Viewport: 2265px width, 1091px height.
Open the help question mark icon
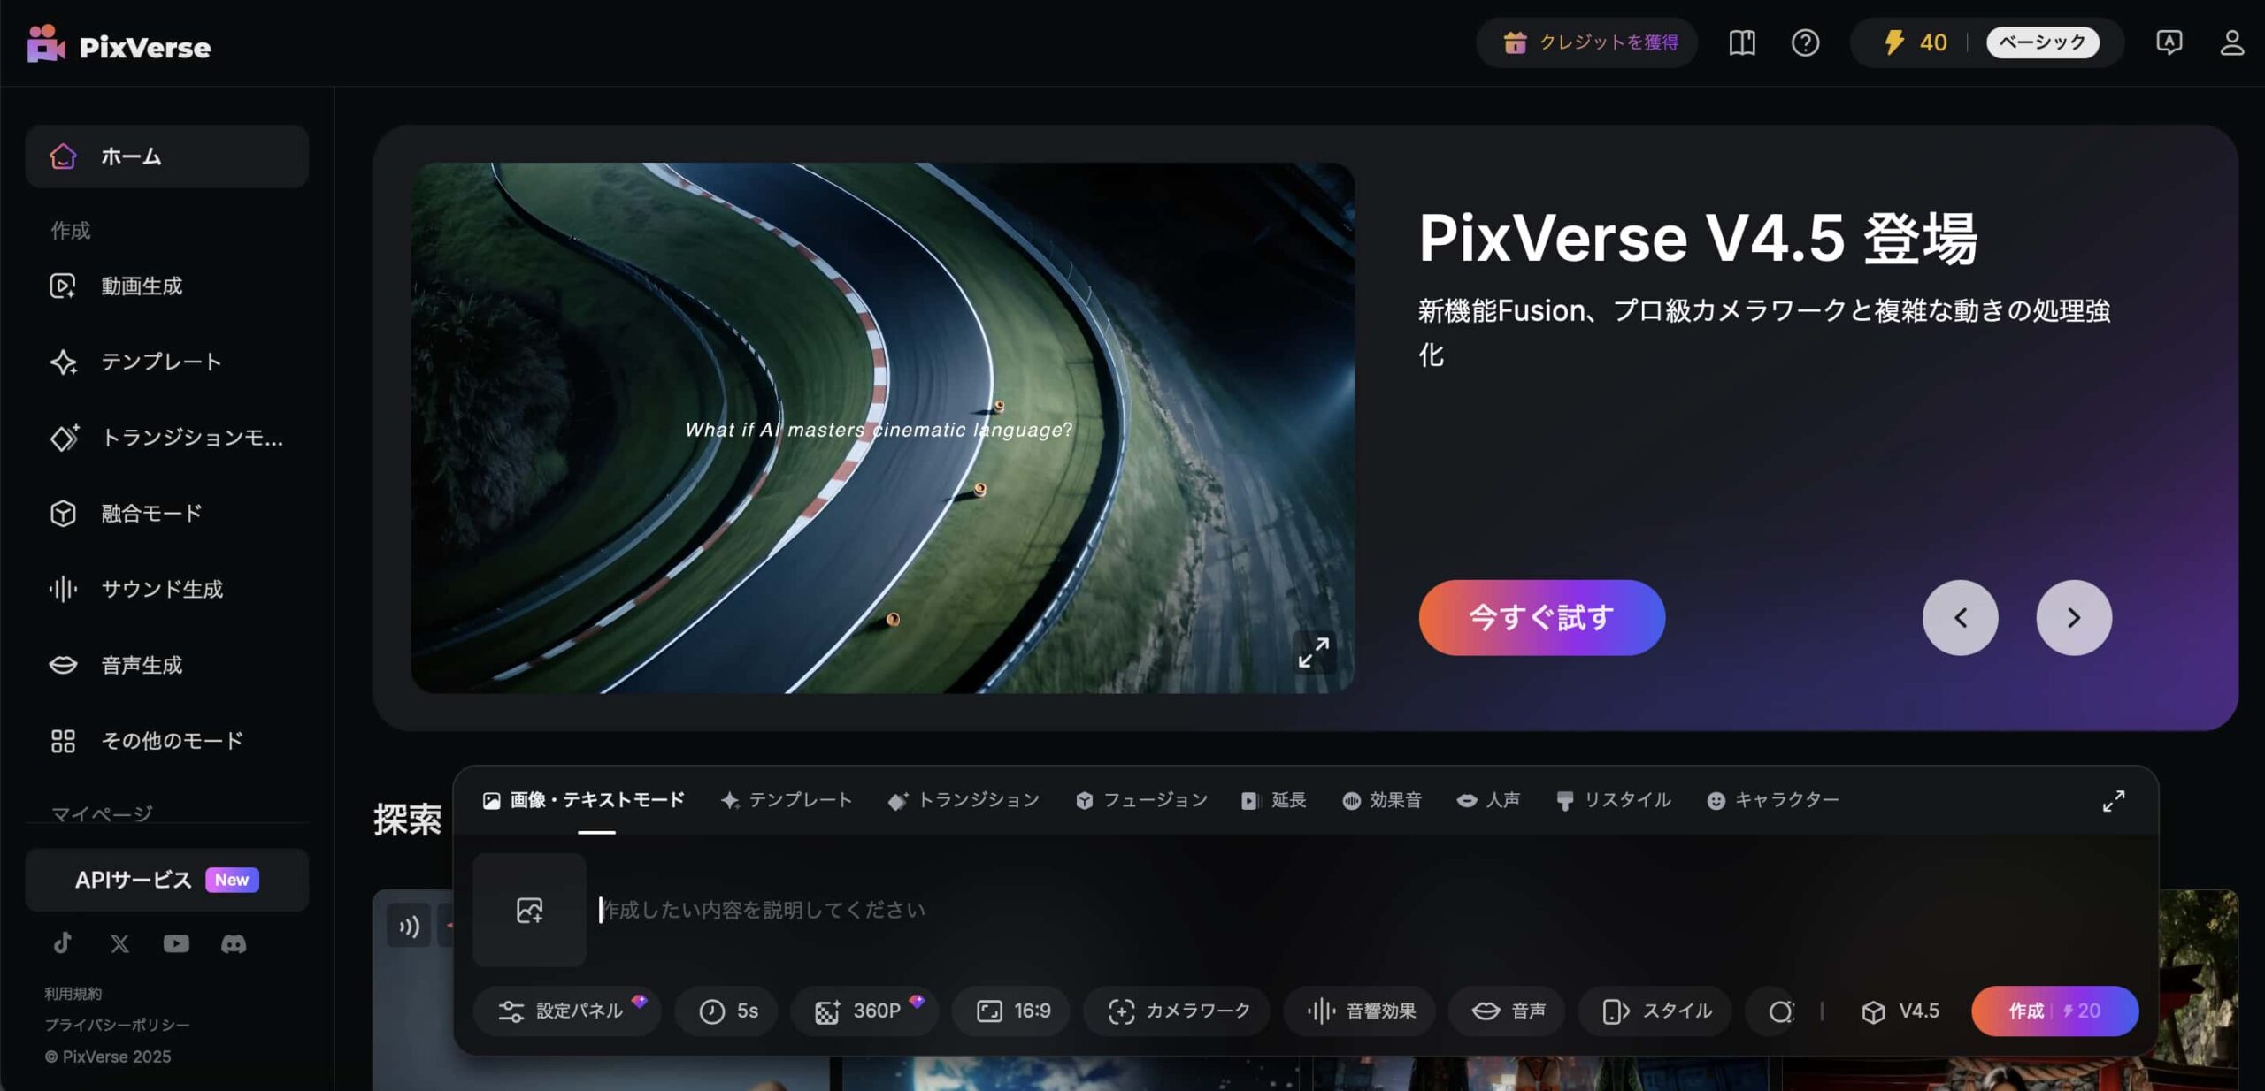coord(1805,42)
